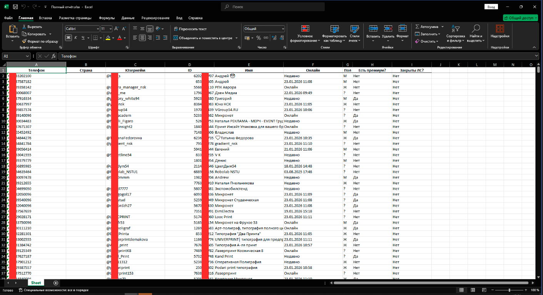
Task: Click the Общий доступ share button
Action: pyautogui.click(x=520, y=18)
